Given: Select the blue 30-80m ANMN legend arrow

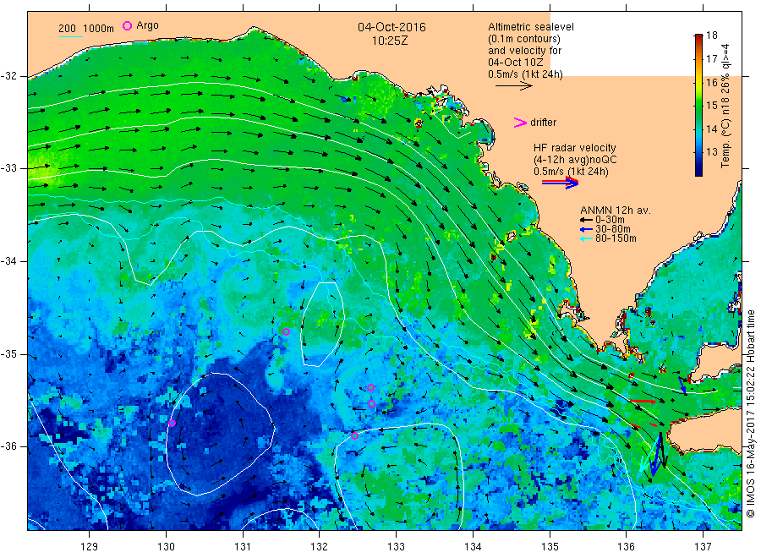Looking at the screenshot, I should click(x=586, y=229).
